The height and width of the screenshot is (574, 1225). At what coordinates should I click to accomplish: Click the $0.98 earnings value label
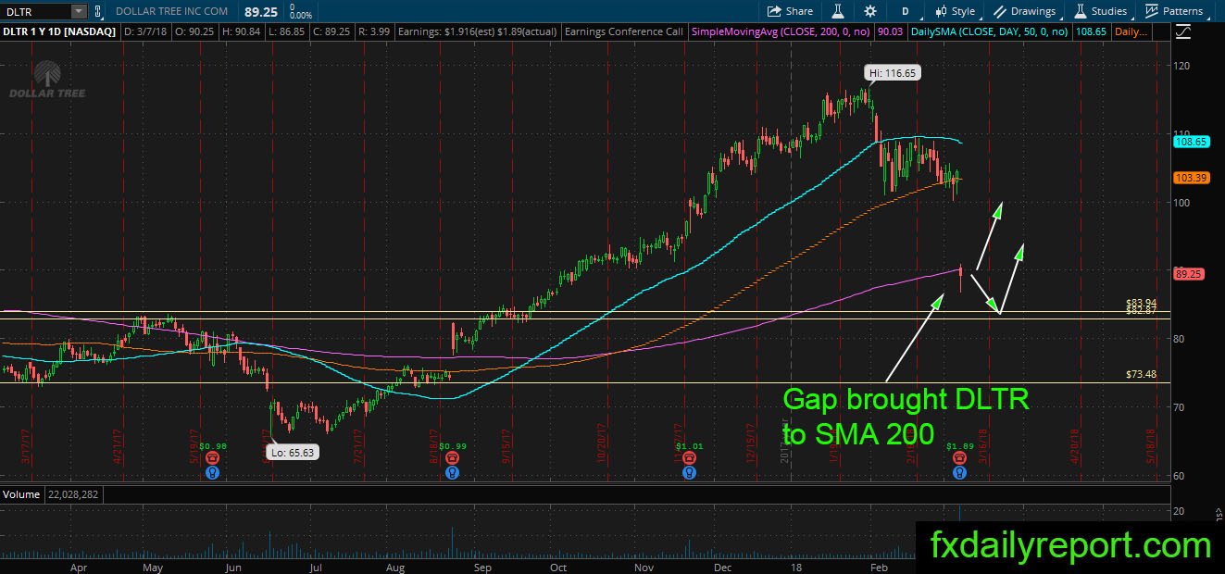(x=213, y=445)
